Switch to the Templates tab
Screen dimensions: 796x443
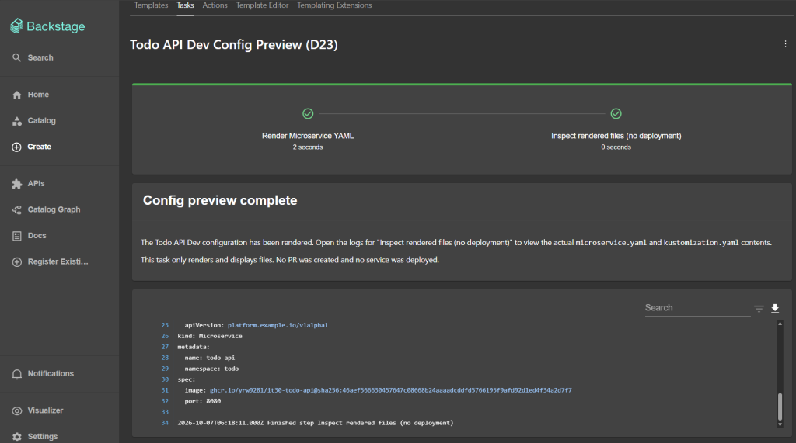[151, 5]
